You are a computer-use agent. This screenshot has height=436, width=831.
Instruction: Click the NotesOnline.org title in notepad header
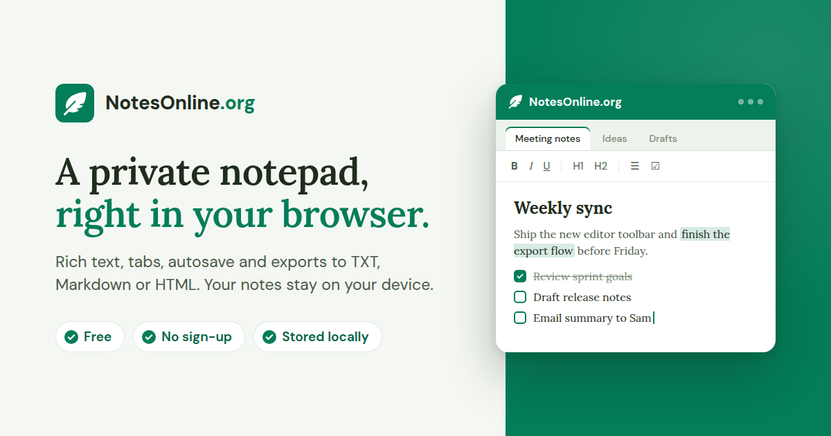(x=575, y=102)
